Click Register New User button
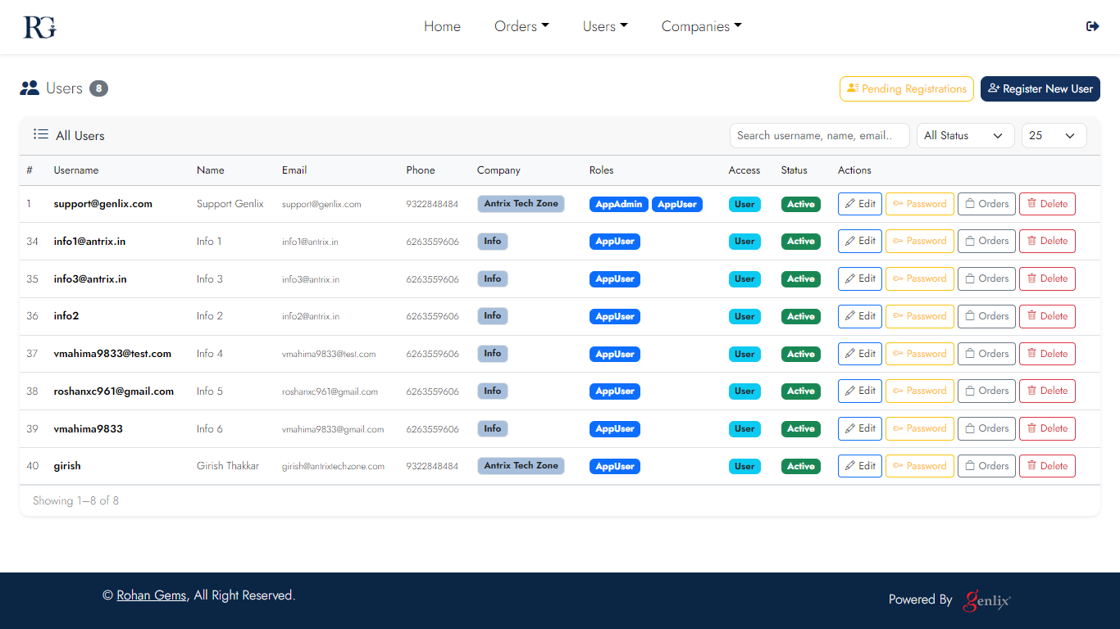The image size is (1120, 629). pyautogui.click(x=1040, y=88)
